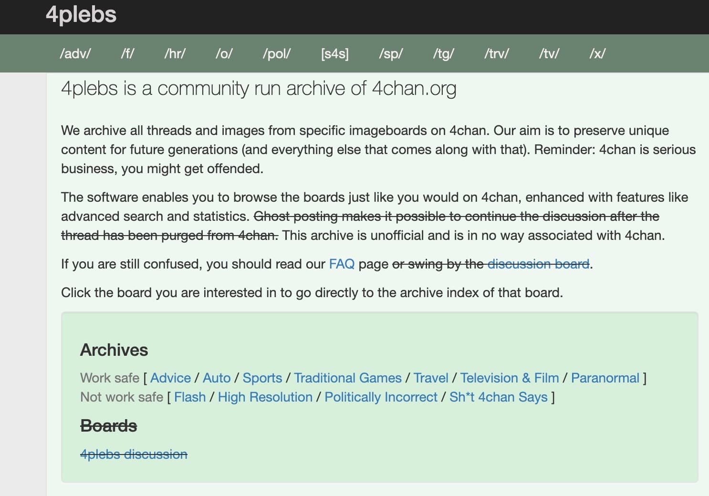Open the Advice archive link

point(170,378)
